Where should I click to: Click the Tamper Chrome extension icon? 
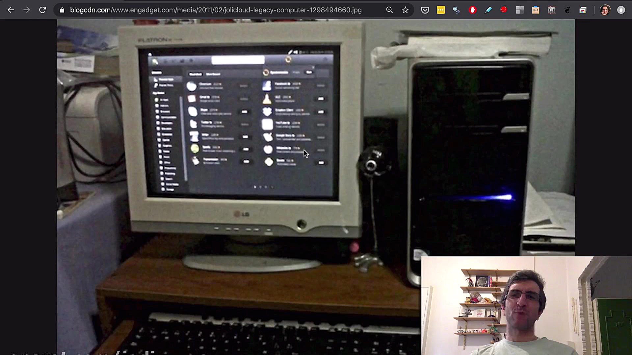(551, 10)
